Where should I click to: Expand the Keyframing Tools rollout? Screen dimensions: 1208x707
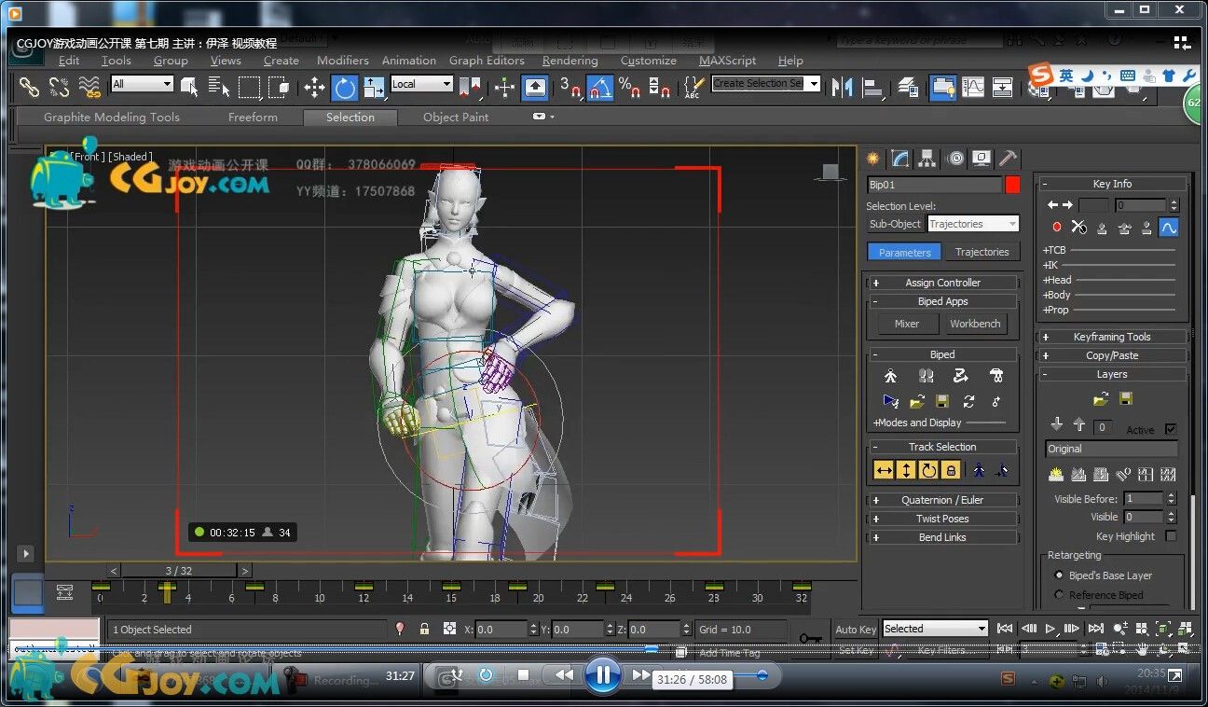[x=1112, y=337]
